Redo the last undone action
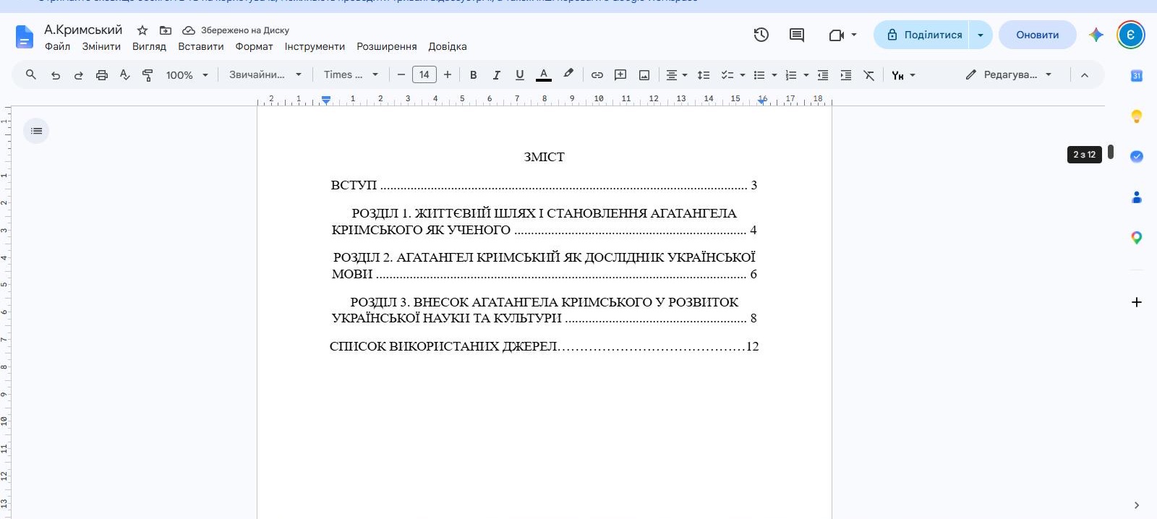The height and width of the screenshot is (519, 1157). tap(78, 75)
